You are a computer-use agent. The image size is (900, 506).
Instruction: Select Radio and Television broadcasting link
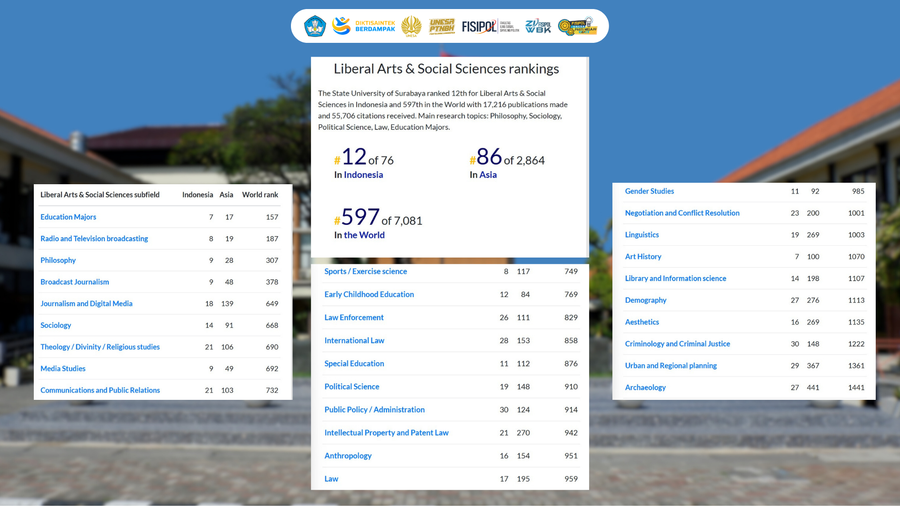[94, 238]
